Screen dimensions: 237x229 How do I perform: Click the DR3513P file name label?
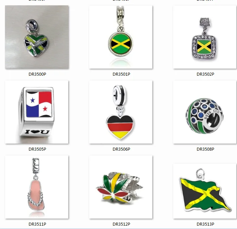point(205,224)
